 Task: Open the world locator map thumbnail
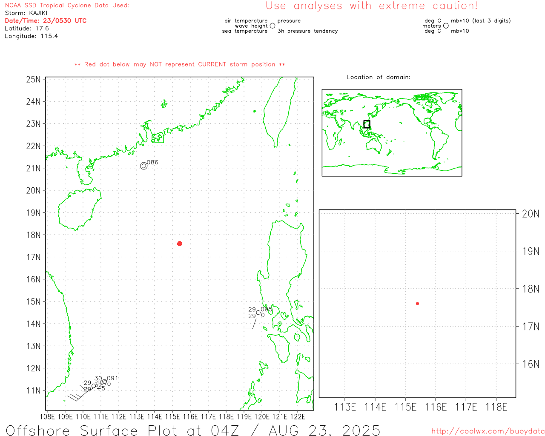pyautogui.click(x=392, y=132)
